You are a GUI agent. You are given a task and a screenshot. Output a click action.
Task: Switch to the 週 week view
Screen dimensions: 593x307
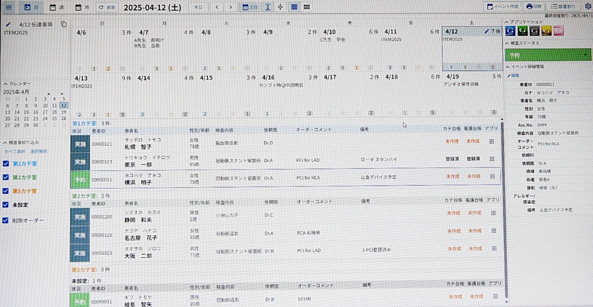[x=57, y=7]
